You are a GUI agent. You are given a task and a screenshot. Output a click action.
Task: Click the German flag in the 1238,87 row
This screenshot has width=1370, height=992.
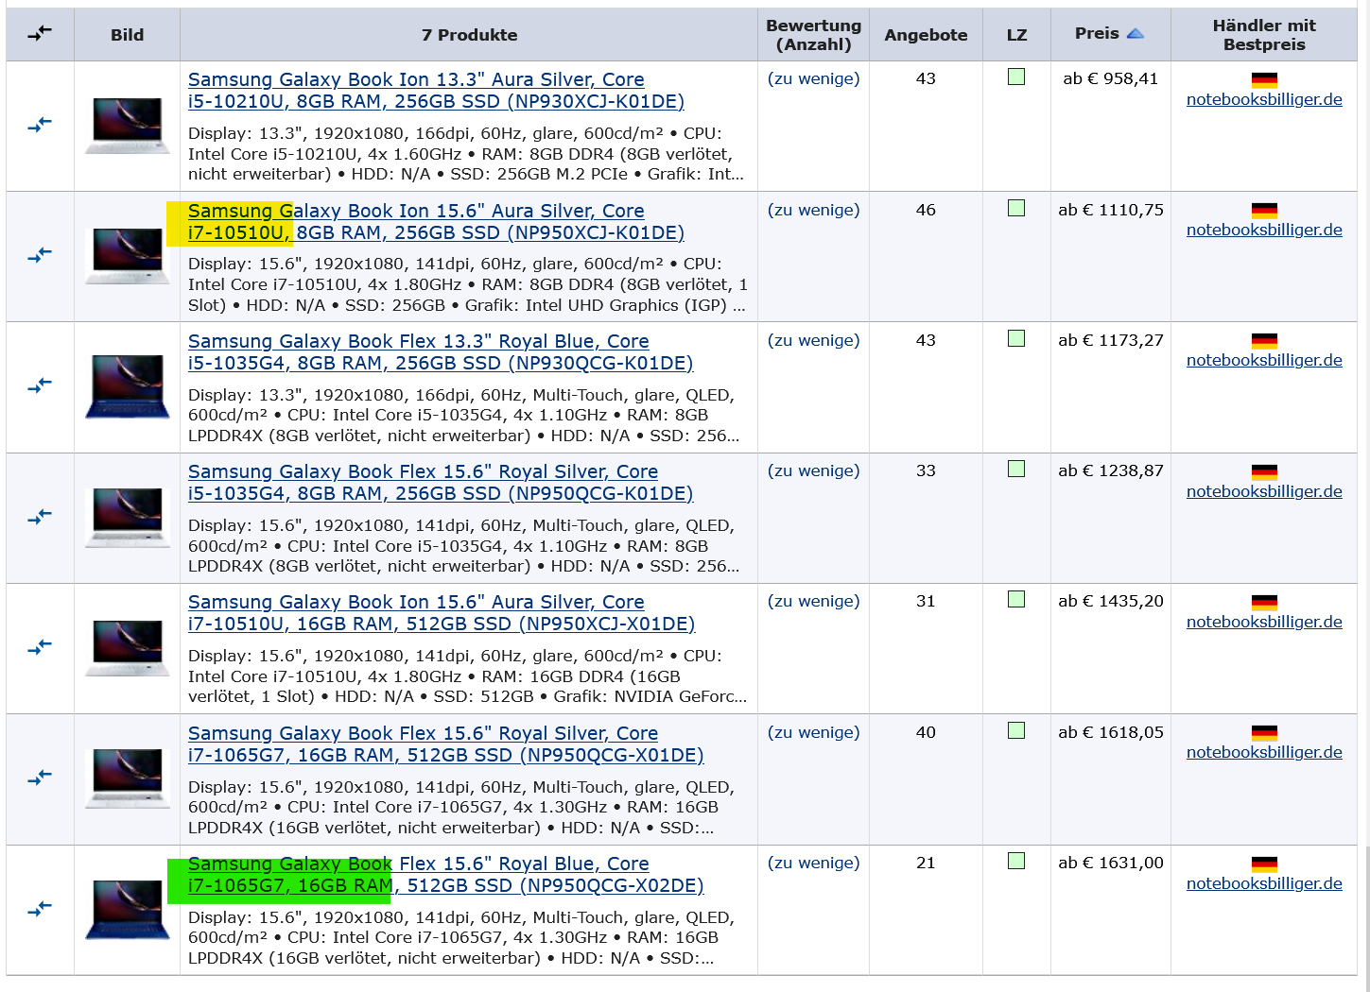click(1264, 472)
